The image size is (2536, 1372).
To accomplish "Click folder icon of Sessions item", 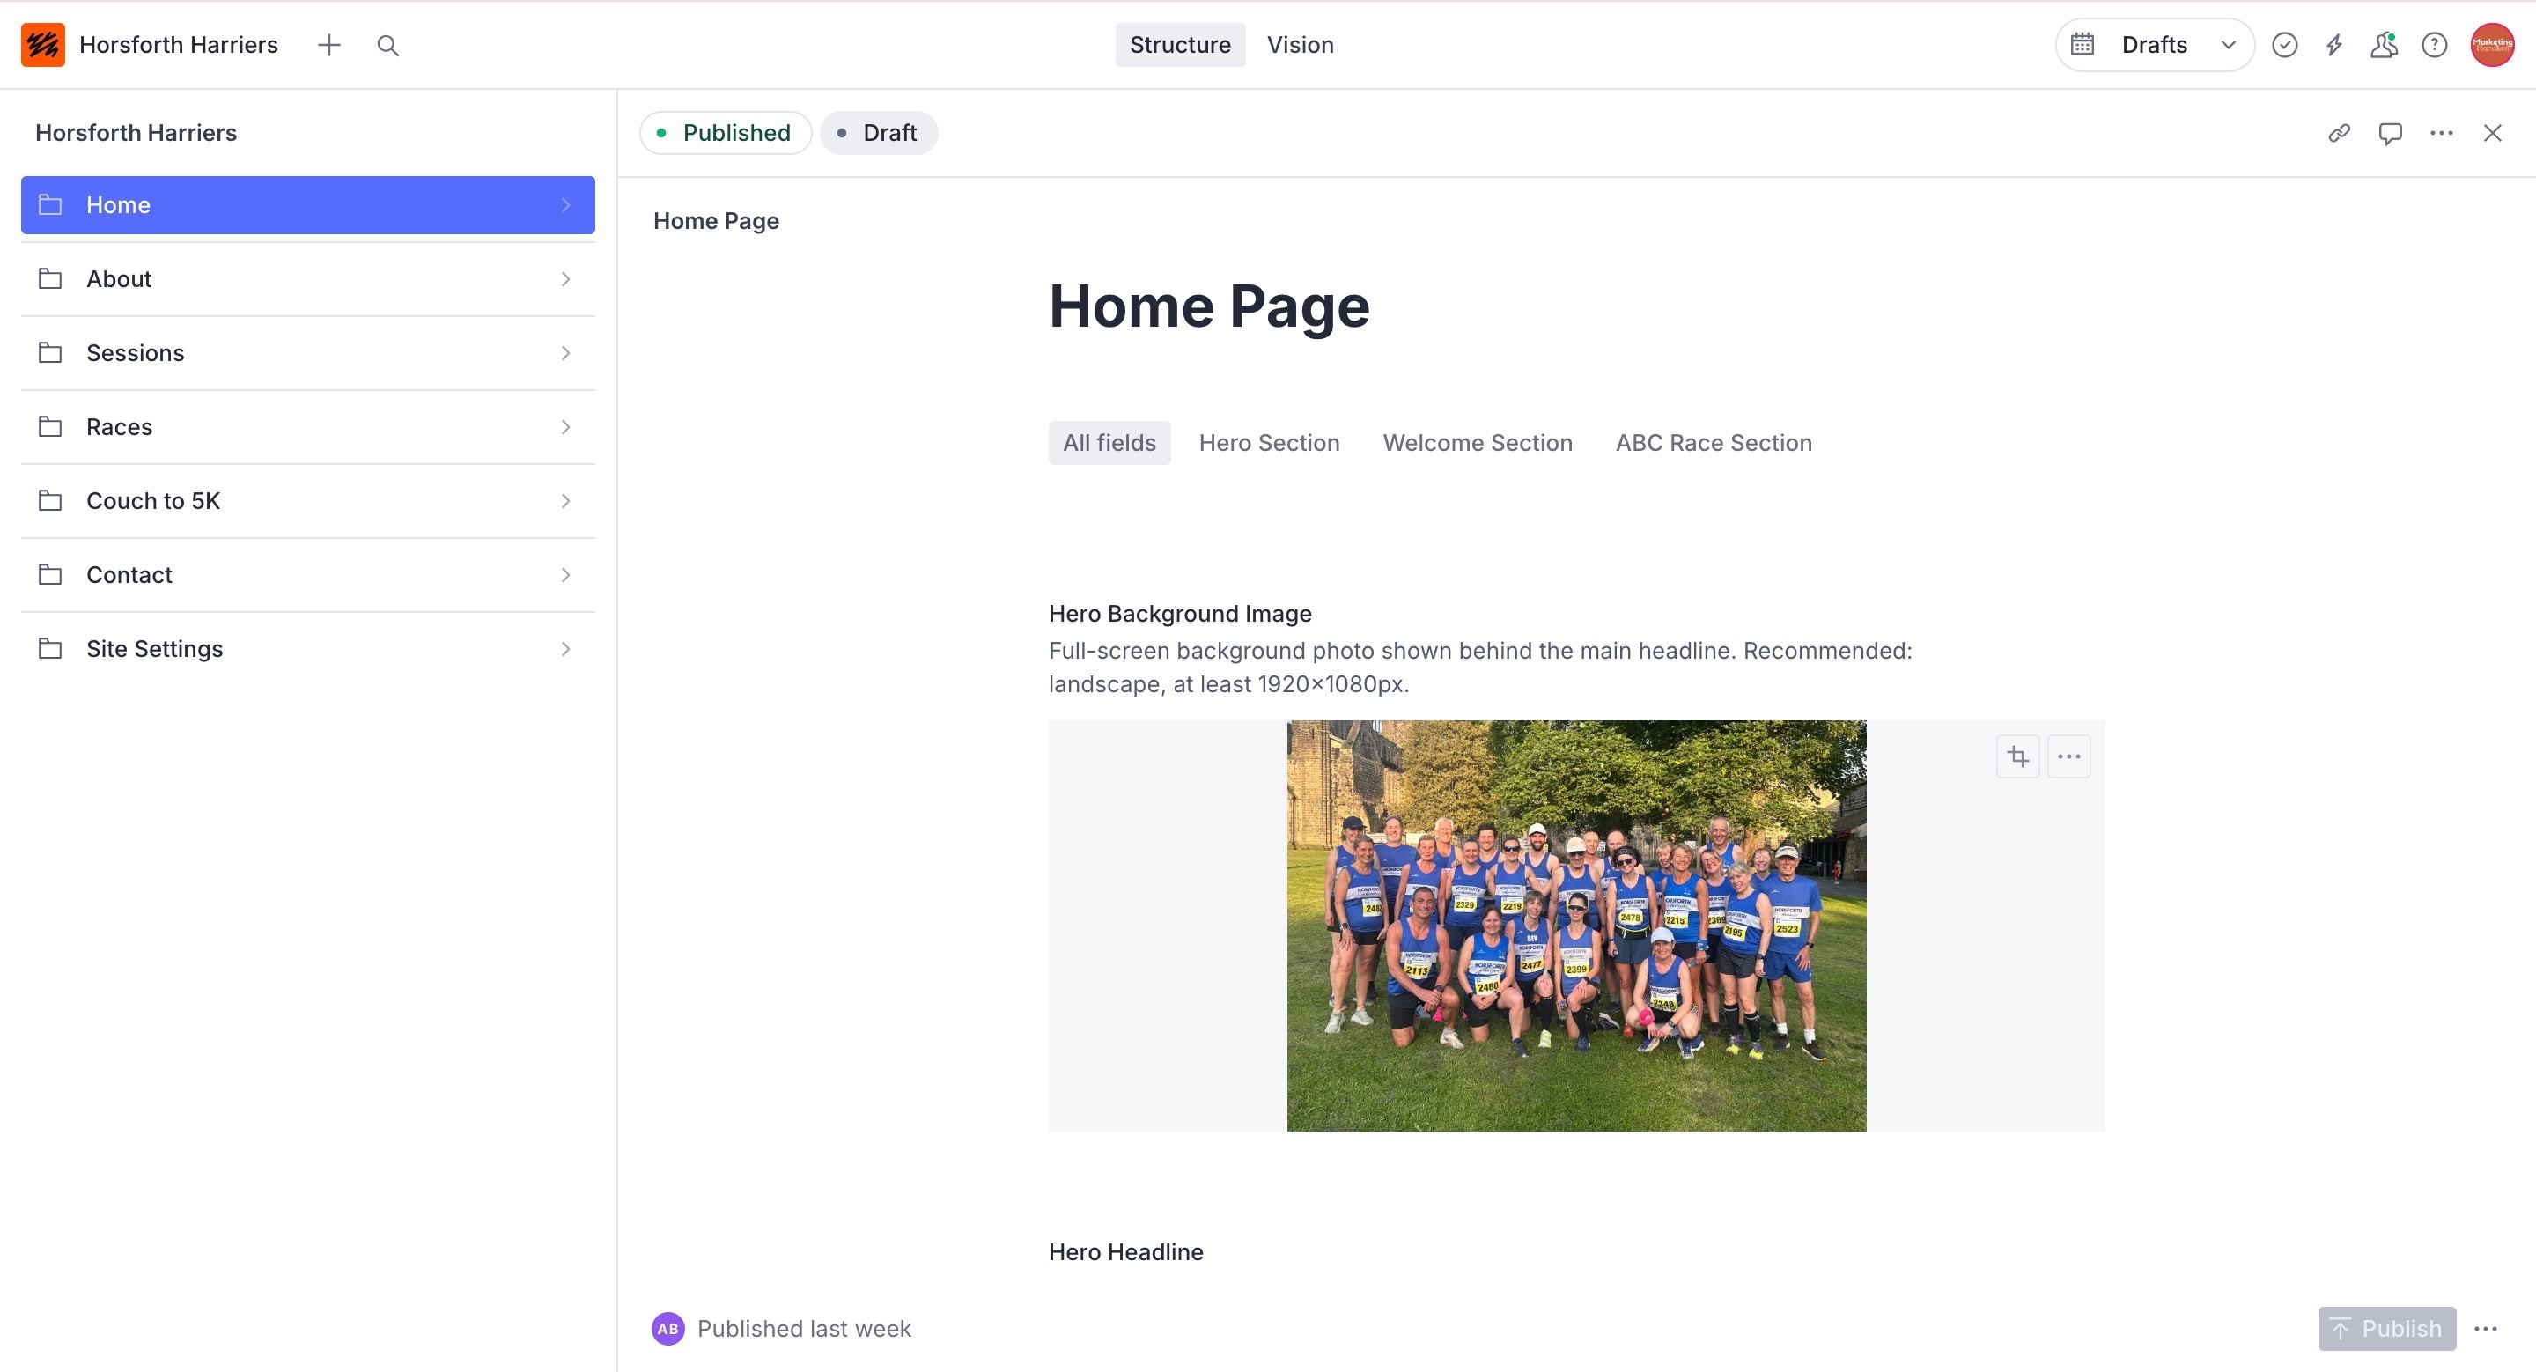I will pos(50,352).
